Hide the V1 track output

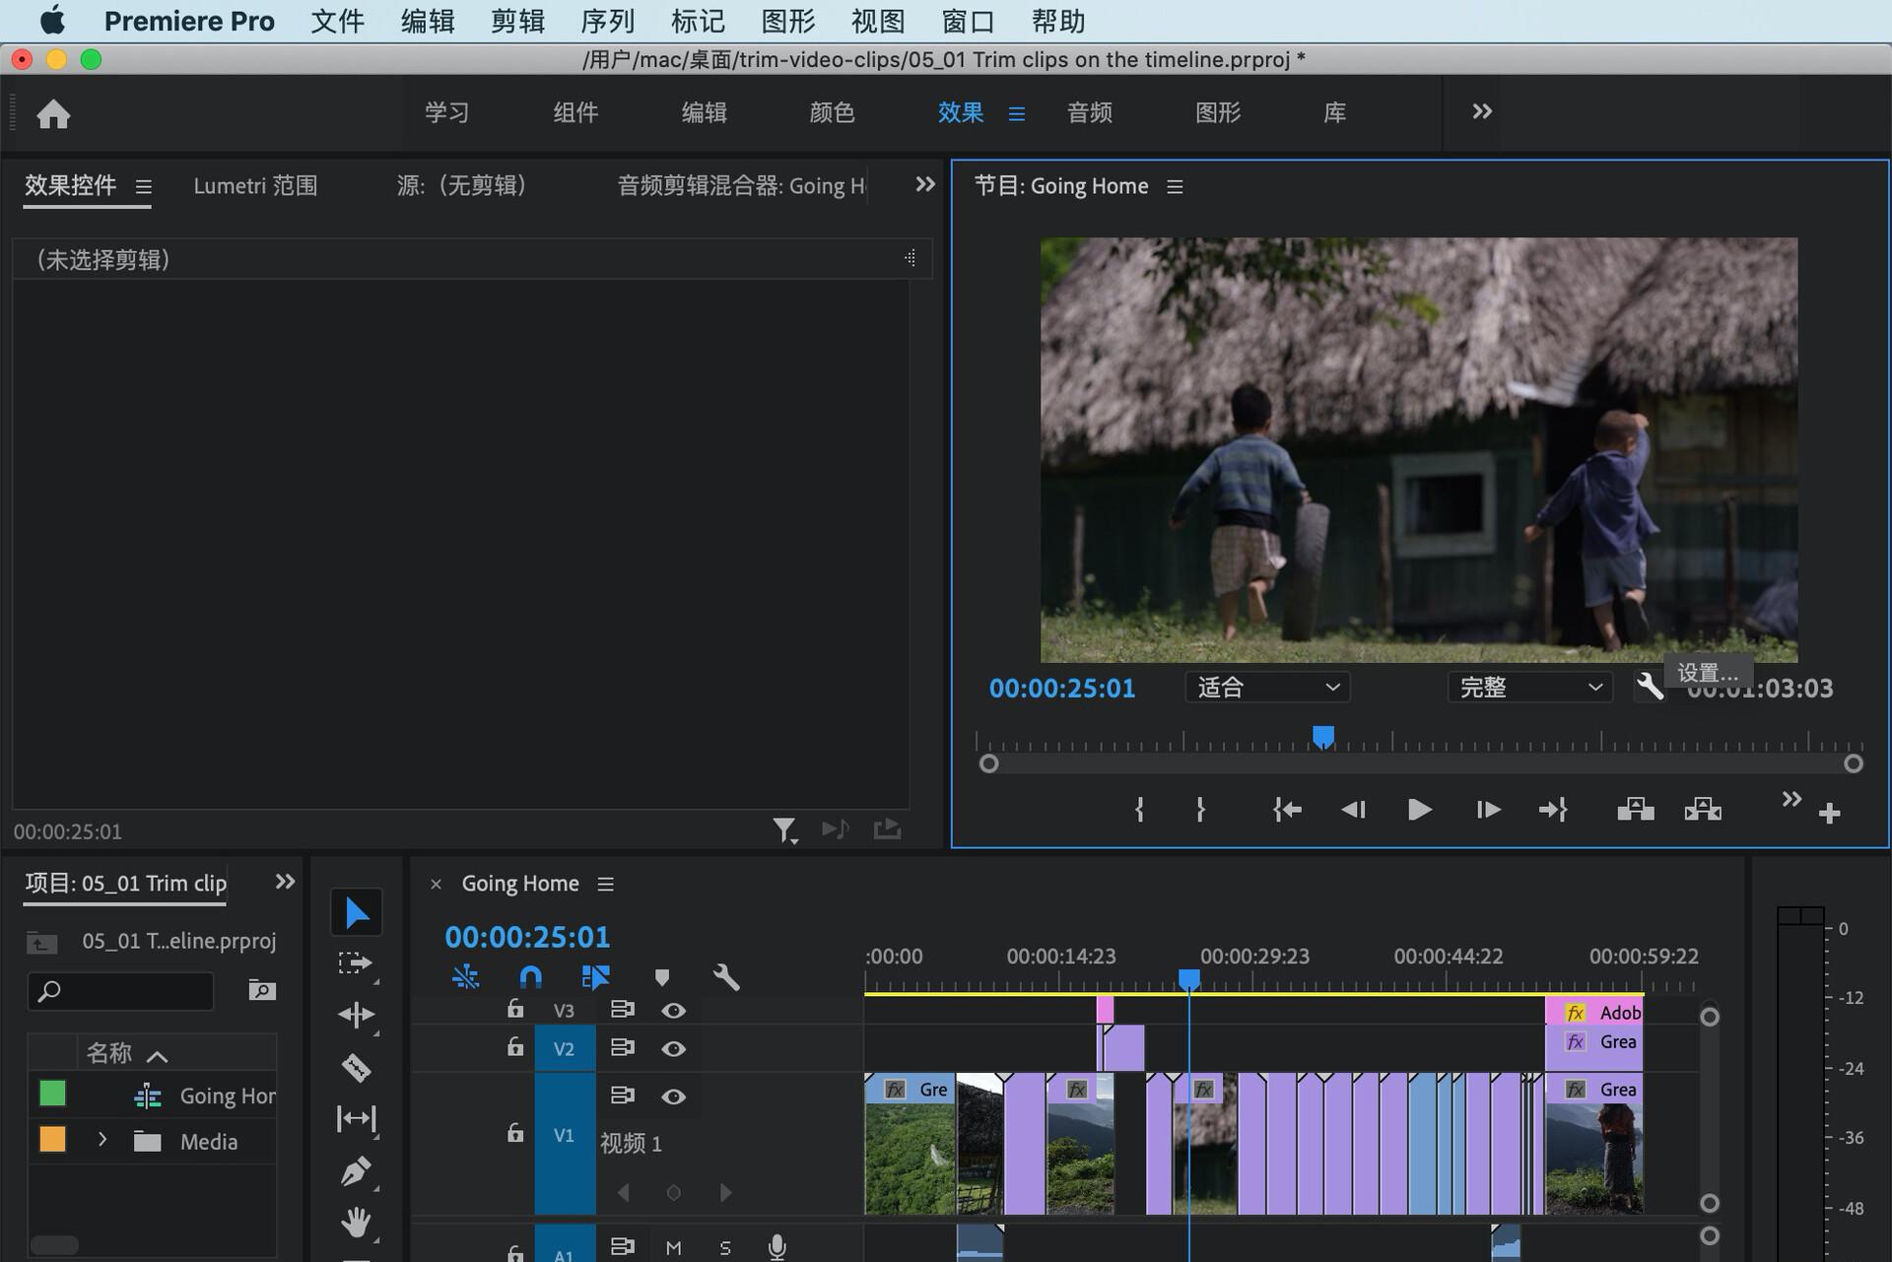(673, 1096)
